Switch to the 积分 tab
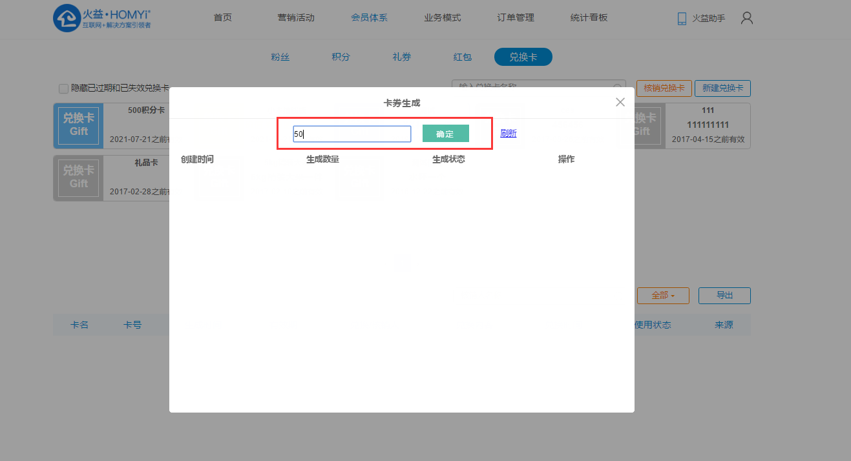The width and height of the screenshot is (851, 461). click(x=341, y=57)
